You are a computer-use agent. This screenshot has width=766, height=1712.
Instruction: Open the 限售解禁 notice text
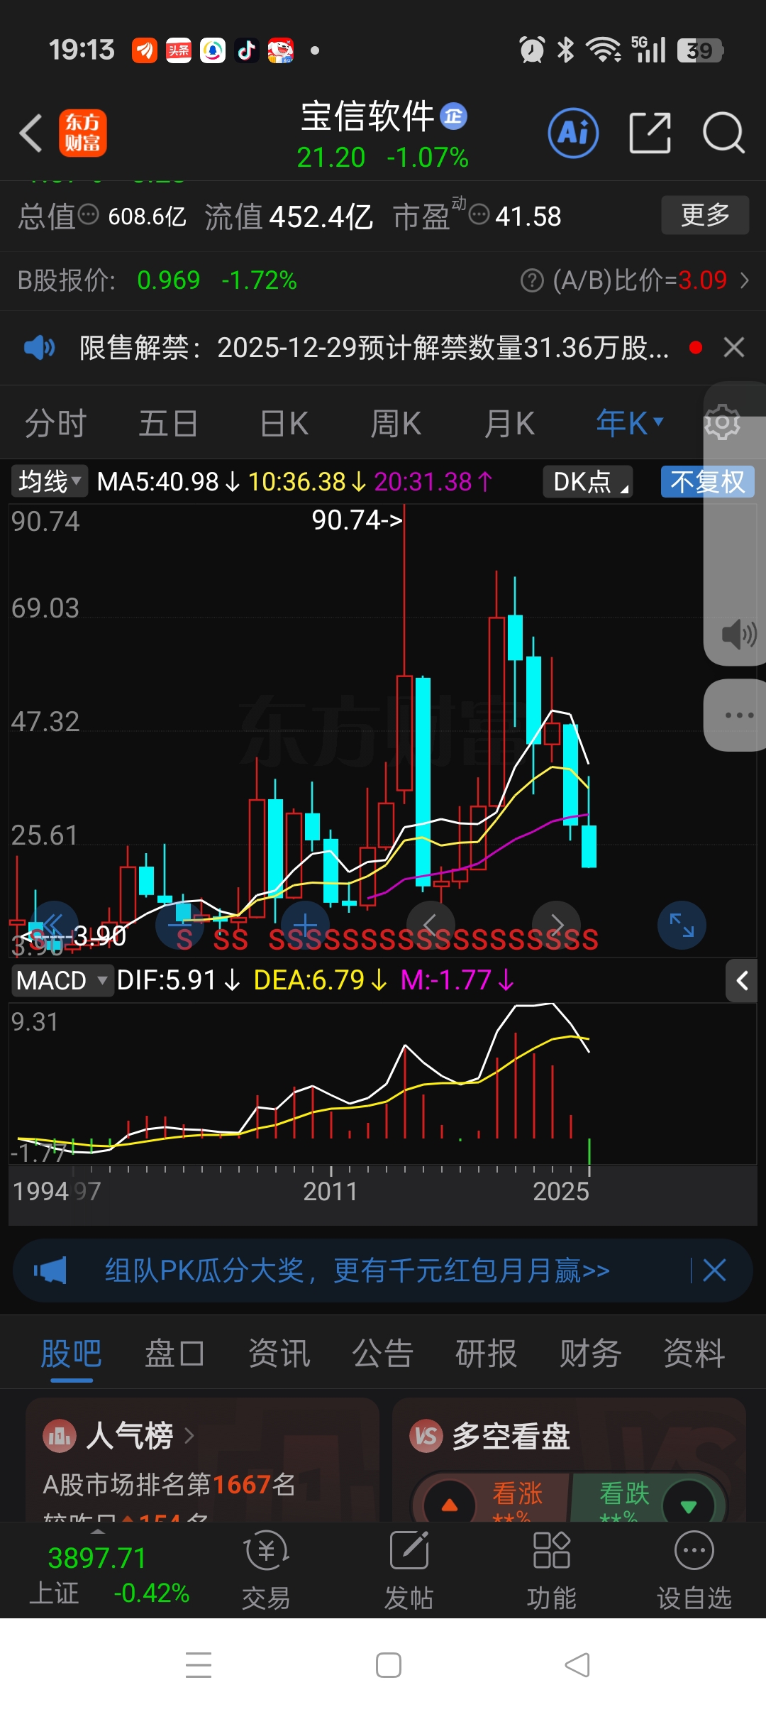(x=374, y=348)
